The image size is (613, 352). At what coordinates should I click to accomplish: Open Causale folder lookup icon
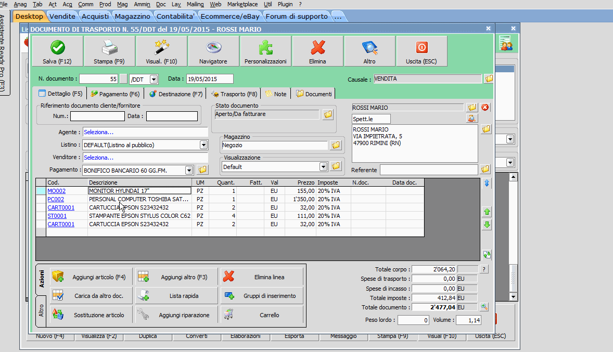point(489,79)
